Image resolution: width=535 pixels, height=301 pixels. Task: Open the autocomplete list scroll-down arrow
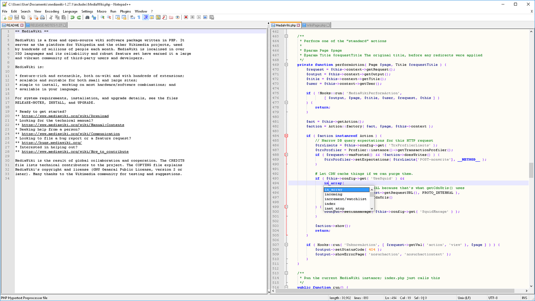(372, 209)
